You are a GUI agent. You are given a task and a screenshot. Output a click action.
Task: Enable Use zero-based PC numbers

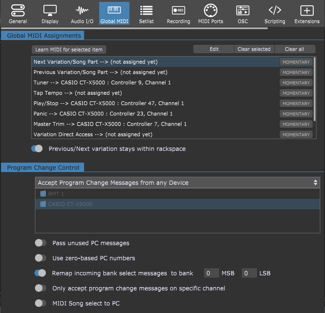[x=41, y=258]
